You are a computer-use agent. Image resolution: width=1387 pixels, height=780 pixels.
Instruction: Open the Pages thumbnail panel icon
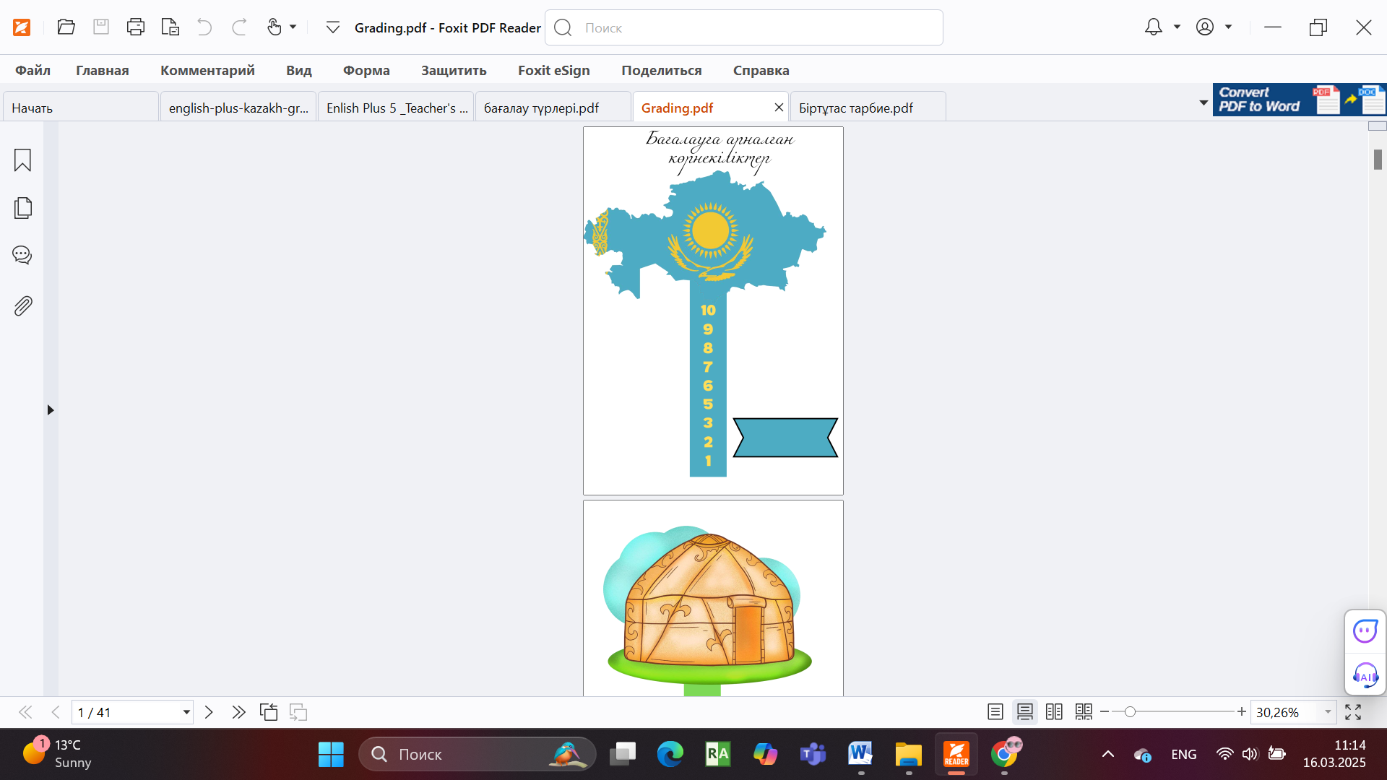[22, 208]
